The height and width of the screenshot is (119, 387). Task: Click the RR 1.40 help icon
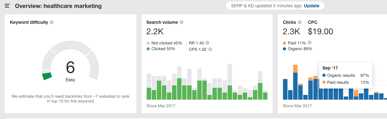[x=207, y=43]
